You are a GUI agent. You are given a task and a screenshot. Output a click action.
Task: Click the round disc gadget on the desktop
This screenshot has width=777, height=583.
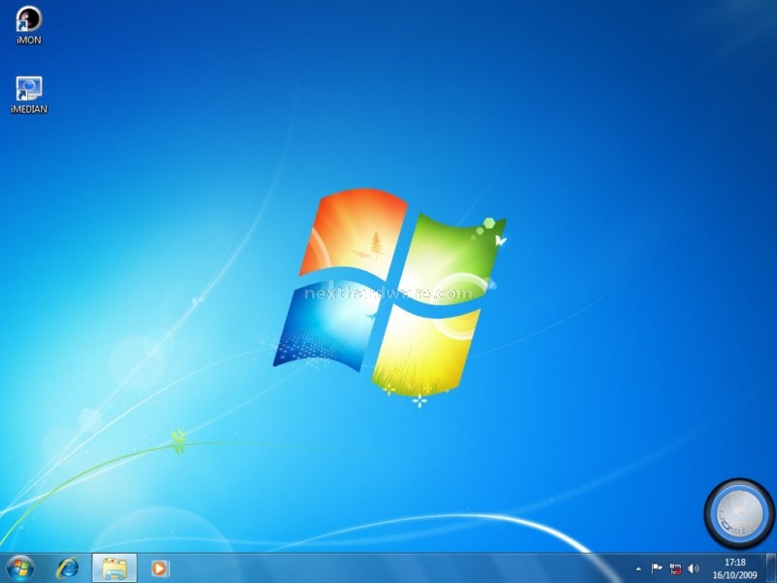[x=739, y=514]
